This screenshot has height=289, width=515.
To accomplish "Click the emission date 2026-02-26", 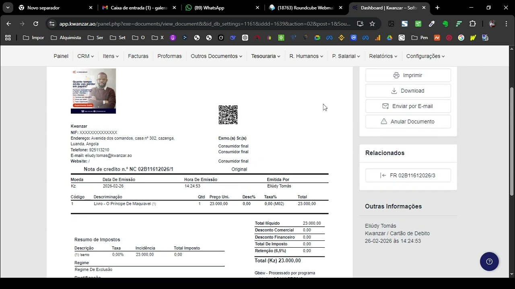I will [113, 186].
